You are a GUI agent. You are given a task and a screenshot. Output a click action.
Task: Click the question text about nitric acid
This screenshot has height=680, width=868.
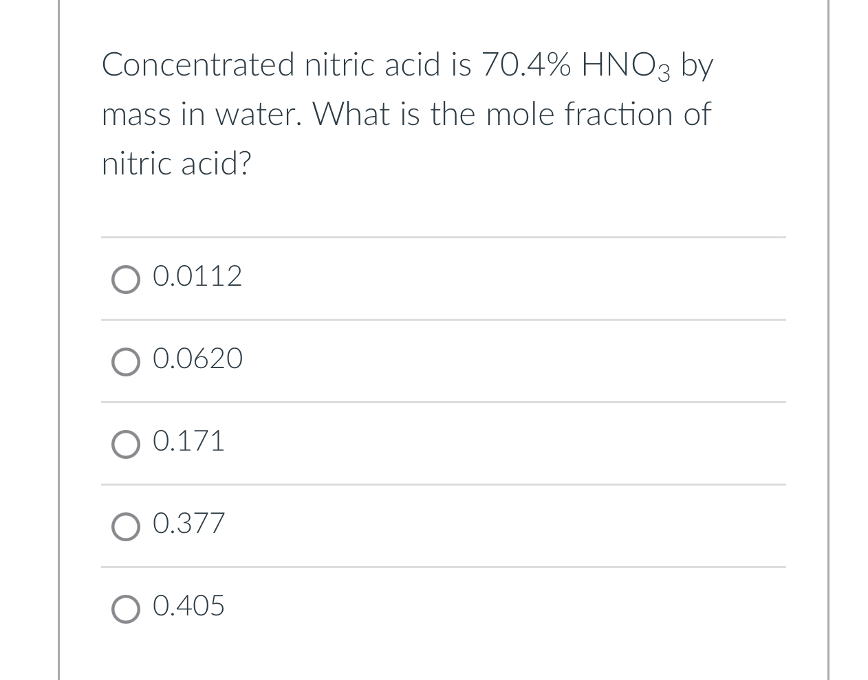point(406,113)
